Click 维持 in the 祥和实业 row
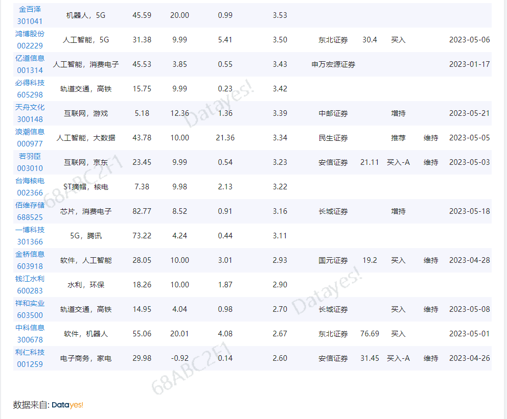Image resolution: width=507 pixels, height=419 pixels. (431, 310)
